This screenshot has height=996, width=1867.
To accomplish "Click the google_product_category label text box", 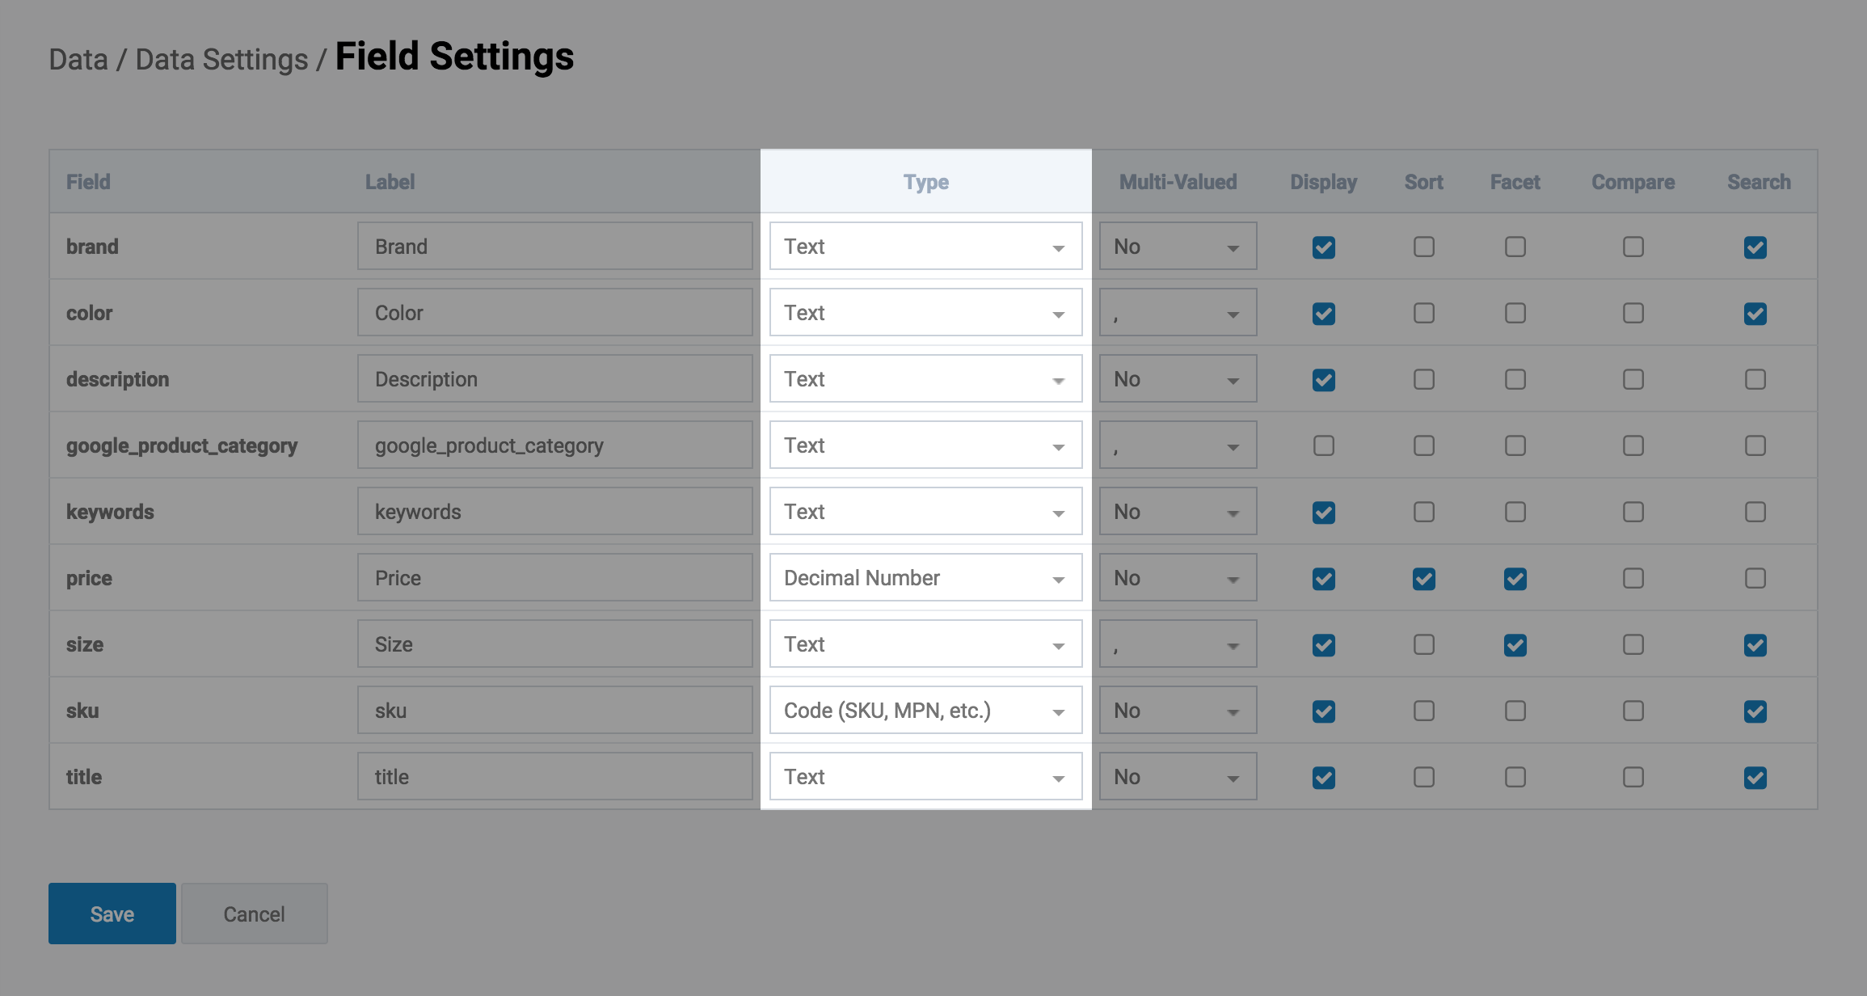I will point(554,445).
